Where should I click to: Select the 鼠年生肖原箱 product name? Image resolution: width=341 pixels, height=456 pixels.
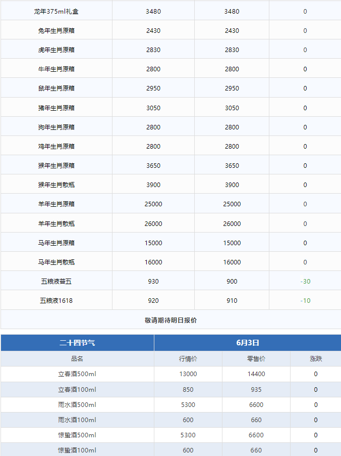point(56,88)
